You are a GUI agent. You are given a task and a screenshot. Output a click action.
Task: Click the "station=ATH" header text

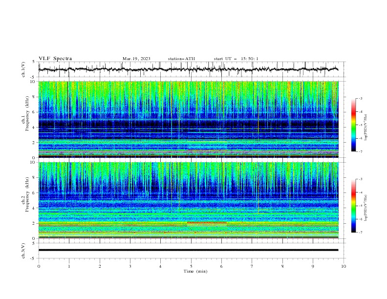click(181, 59)
